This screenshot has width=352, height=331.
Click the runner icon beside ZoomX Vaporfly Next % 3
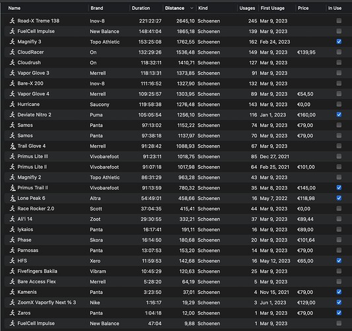pyautogui.click(x=12, y=303)
